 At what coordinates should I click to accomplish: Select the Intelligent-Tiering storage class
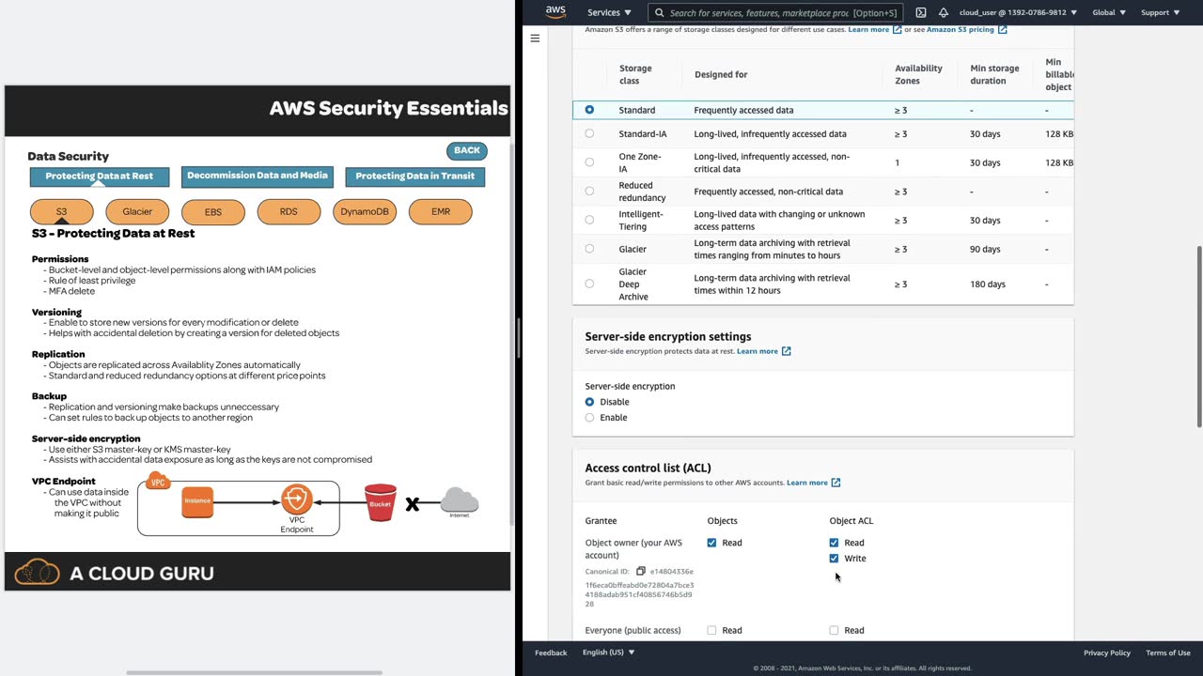(x=589, y=220)
